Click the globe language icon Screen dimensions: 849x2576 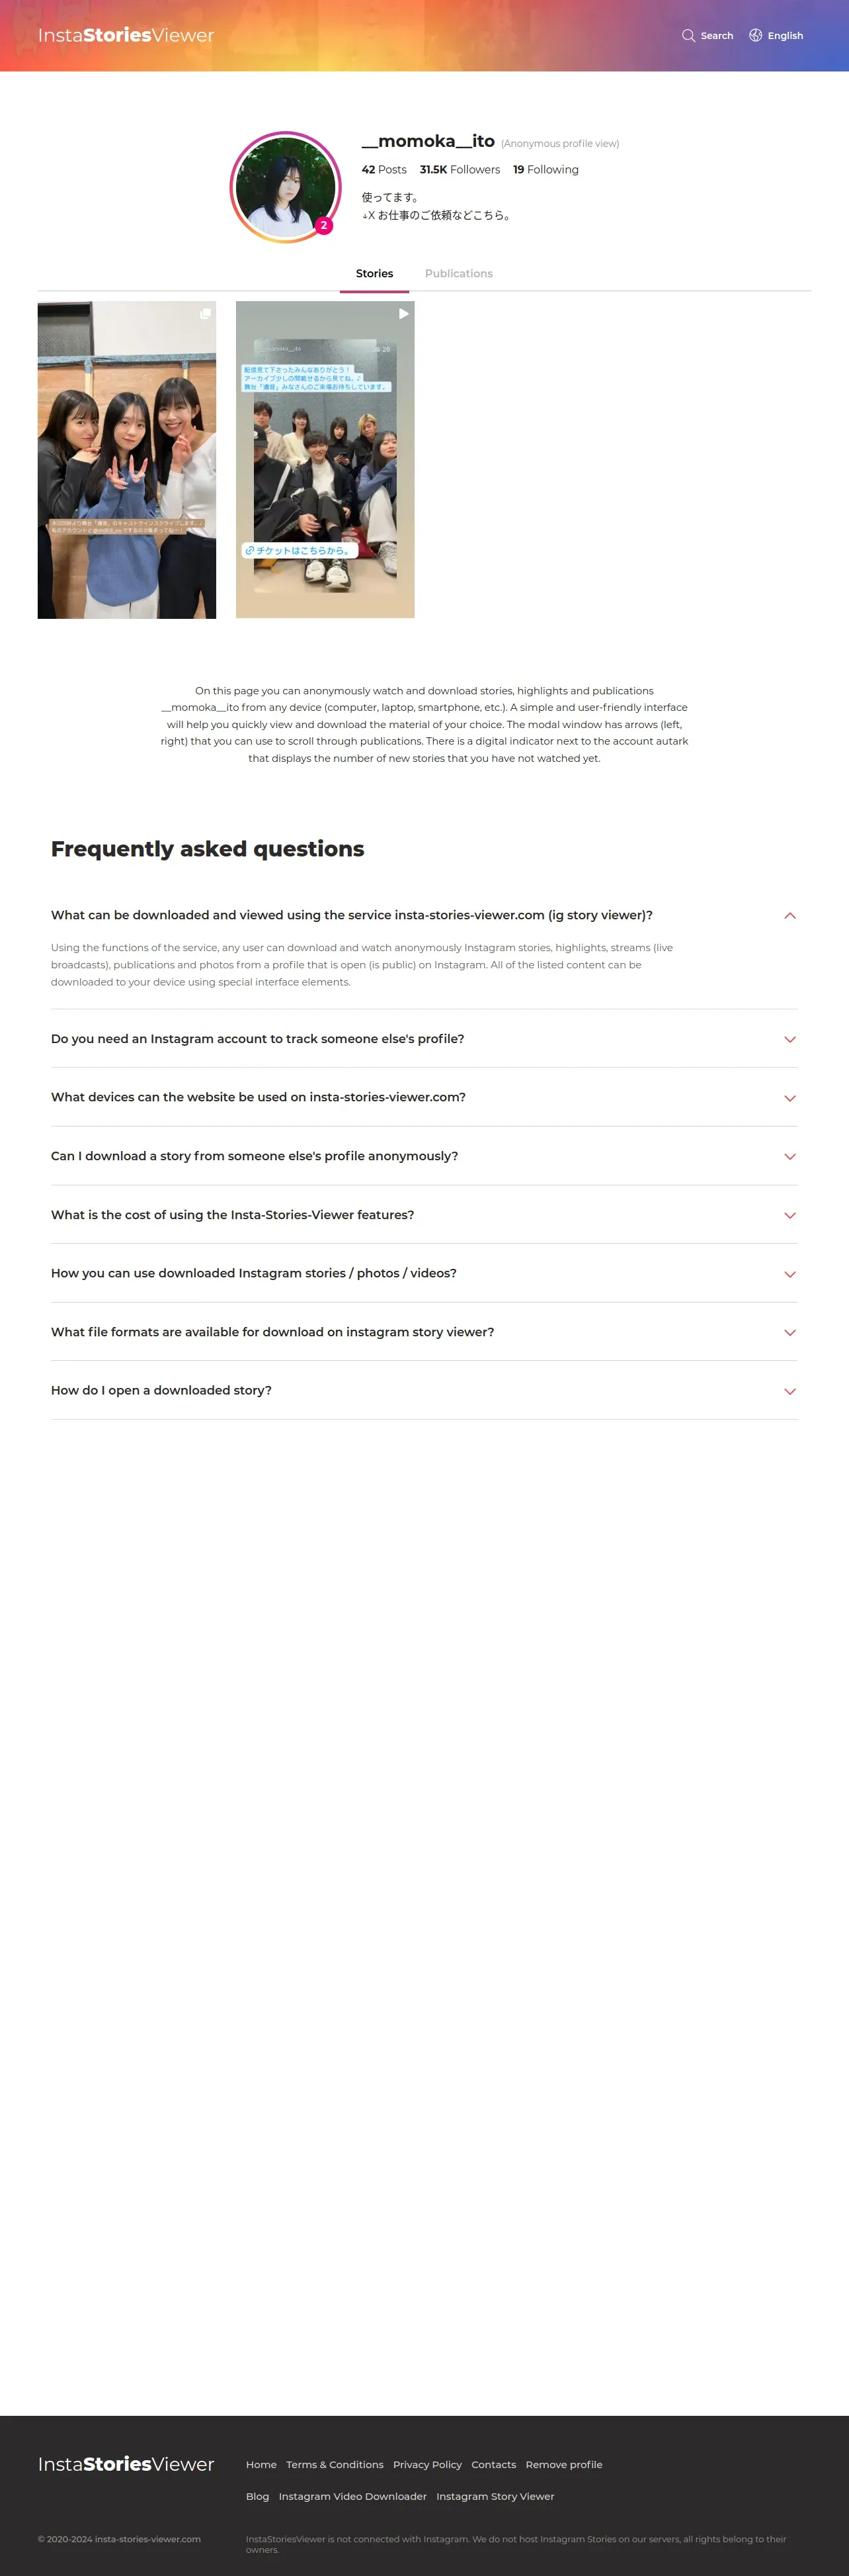pyautogui.click(x=755, y=36)
